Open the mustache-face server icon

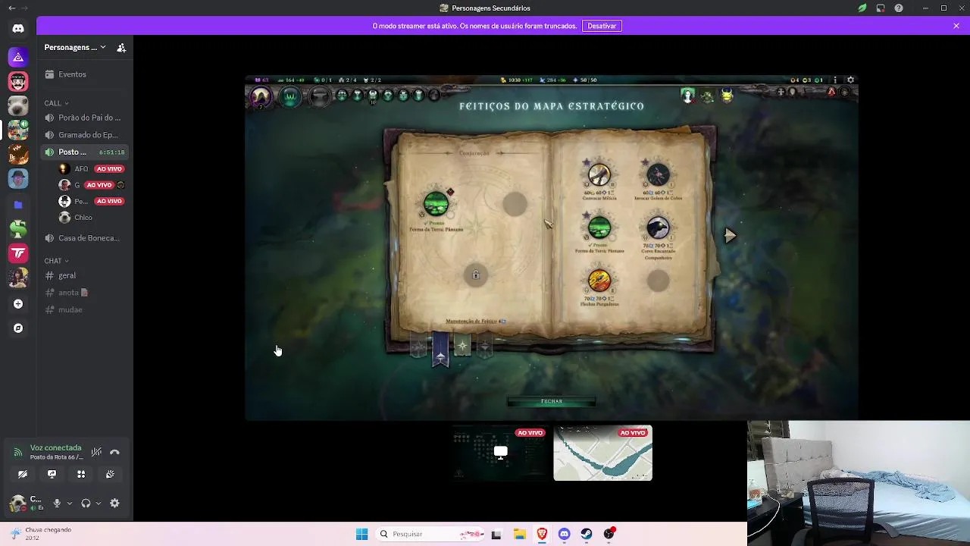[18, 81]
